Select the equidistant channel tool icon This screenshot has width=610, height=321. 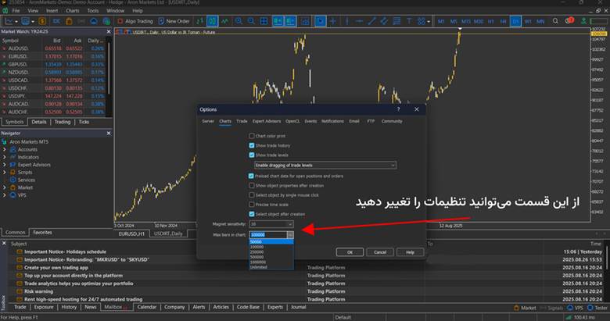click(x=384, y=21)
